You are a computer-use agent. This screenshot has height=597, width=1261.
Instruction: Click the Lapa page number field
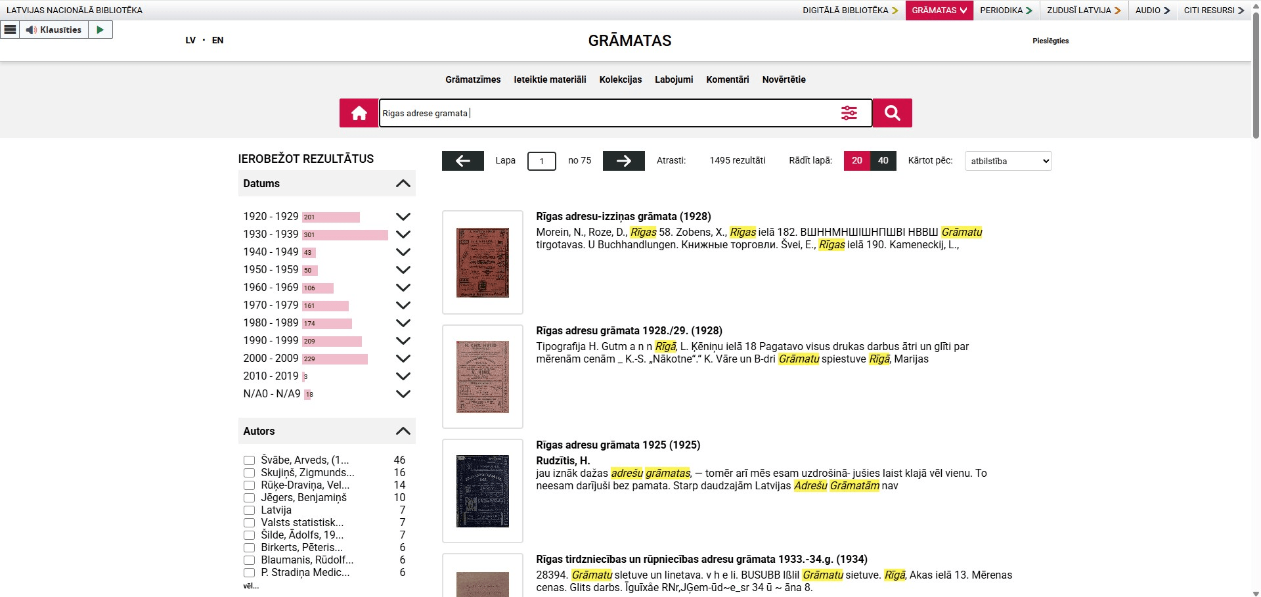[x=542, y=161]
